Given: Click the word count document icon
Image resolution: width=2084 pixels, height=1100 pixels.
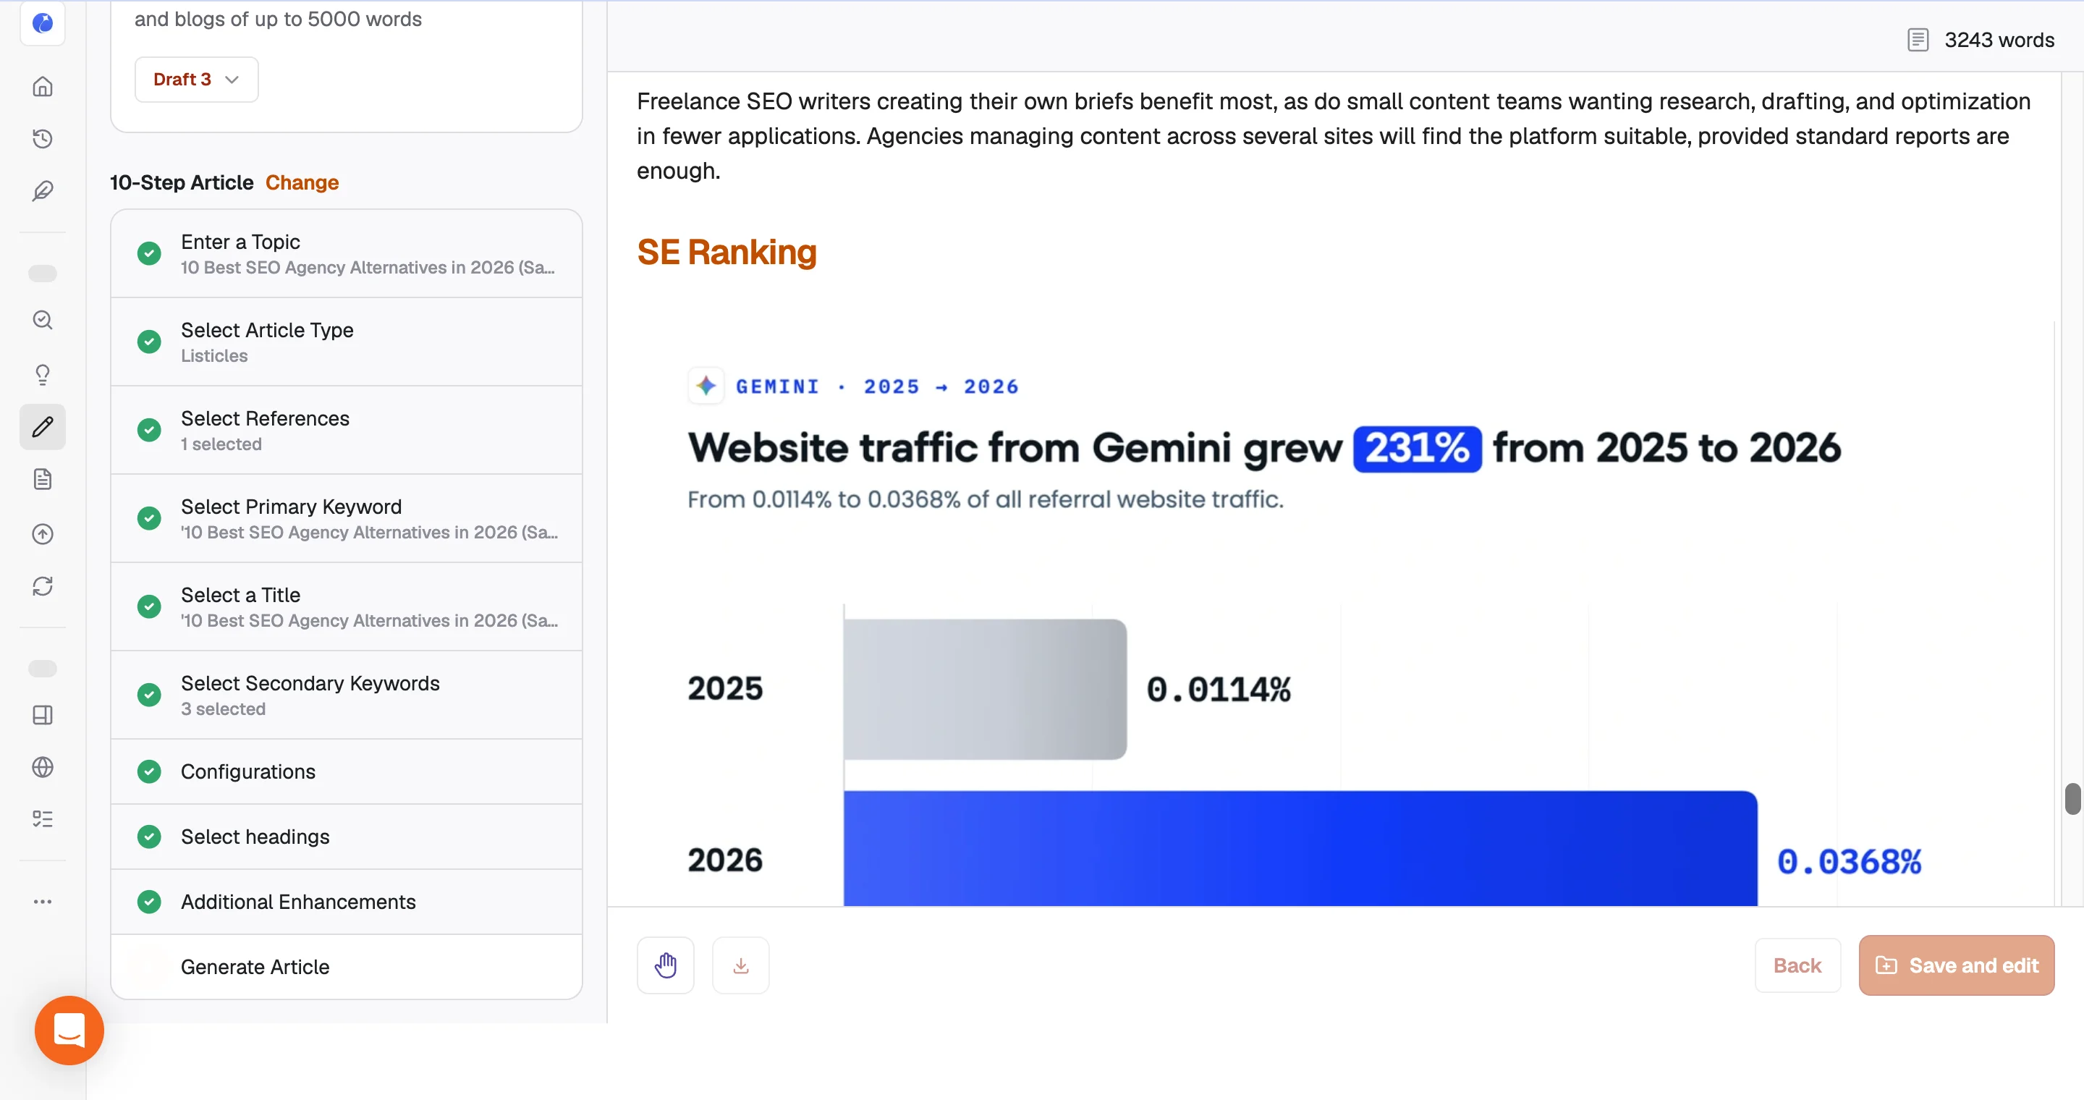Looking at the screenshot, I should coord(1918,40).
